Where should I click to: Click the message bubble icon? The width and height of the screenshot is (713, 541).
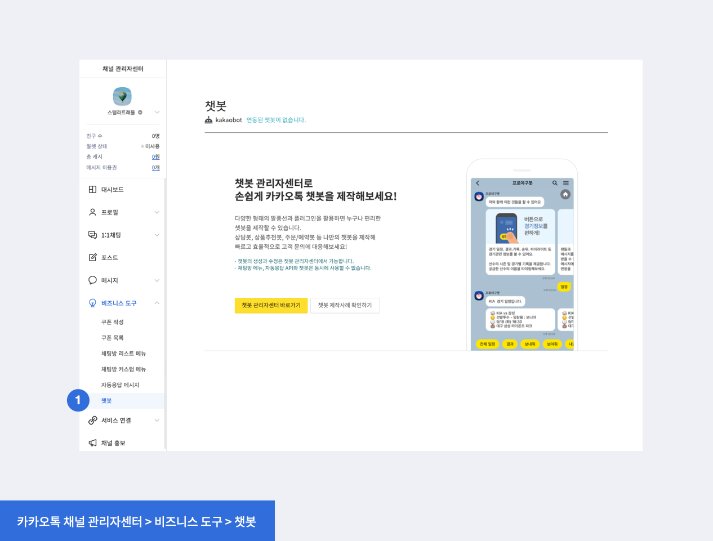pos(92,280)
